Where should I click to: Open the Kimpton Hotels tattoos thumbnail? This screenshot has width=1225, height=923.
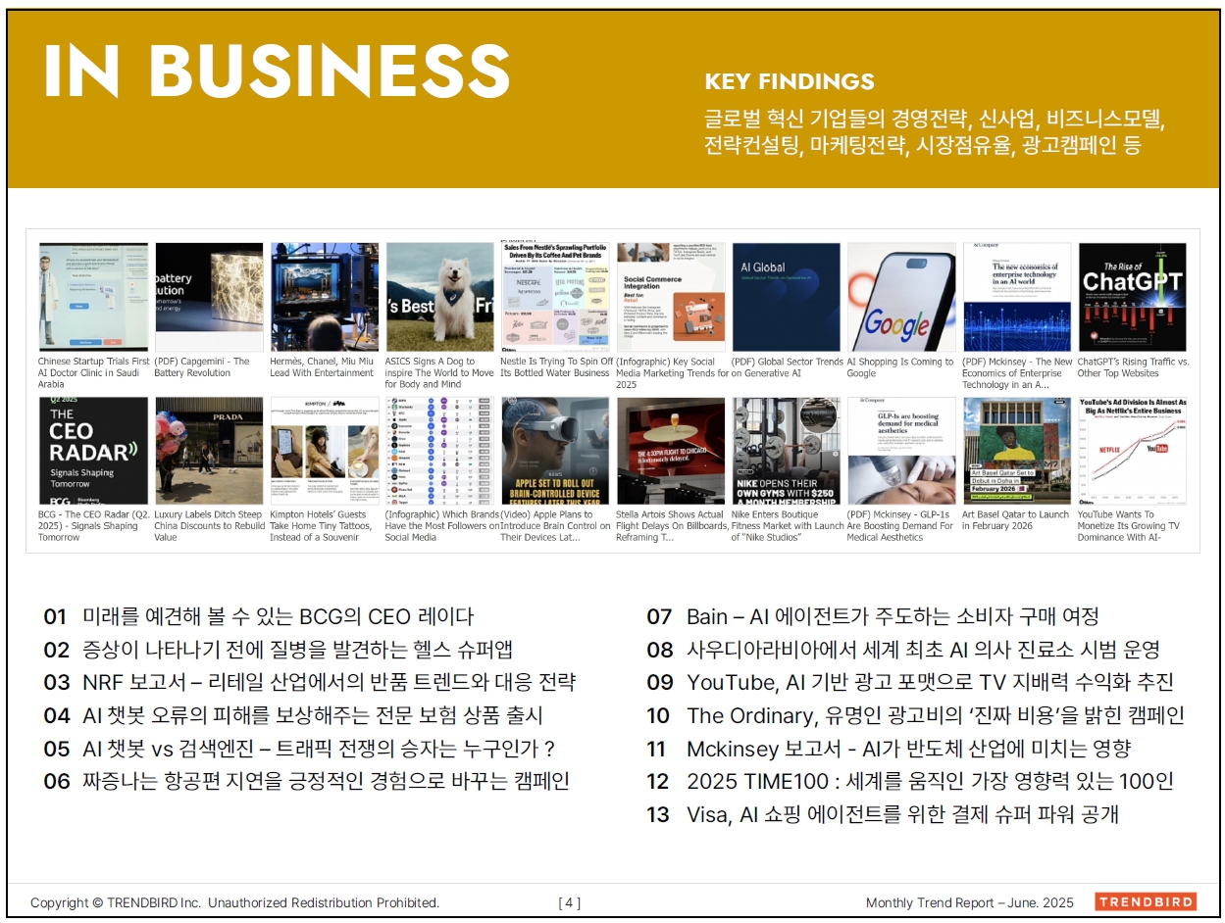(325, 451)
